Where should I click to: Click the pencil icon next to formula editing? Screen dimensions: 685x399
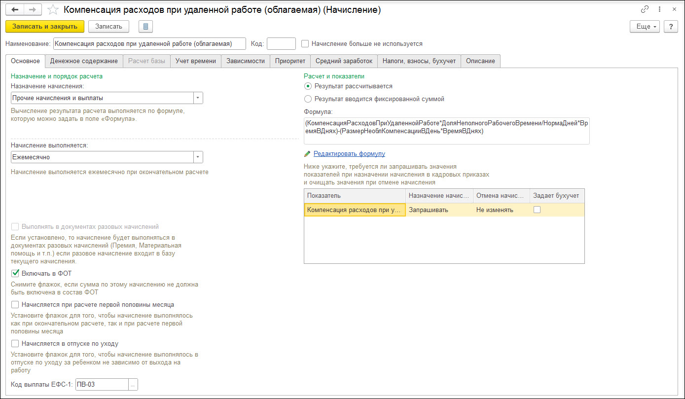tap(307, 154)
